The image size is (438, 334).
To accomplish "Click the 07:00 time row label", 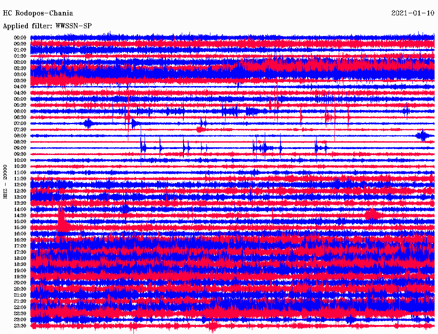I will click(x=20, y=123).
